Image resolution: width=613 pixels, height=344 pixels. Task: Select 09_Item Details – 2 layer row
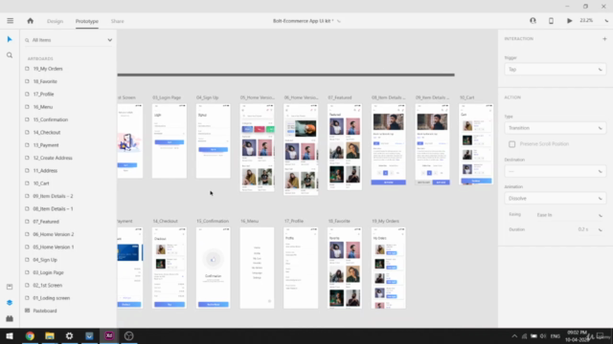tap(53, 196)
